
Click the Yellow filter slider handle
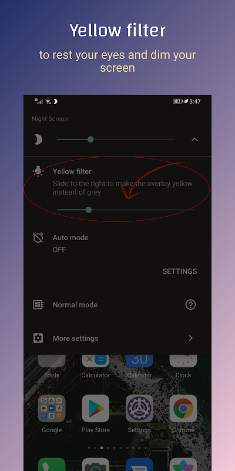coord(89,210)
